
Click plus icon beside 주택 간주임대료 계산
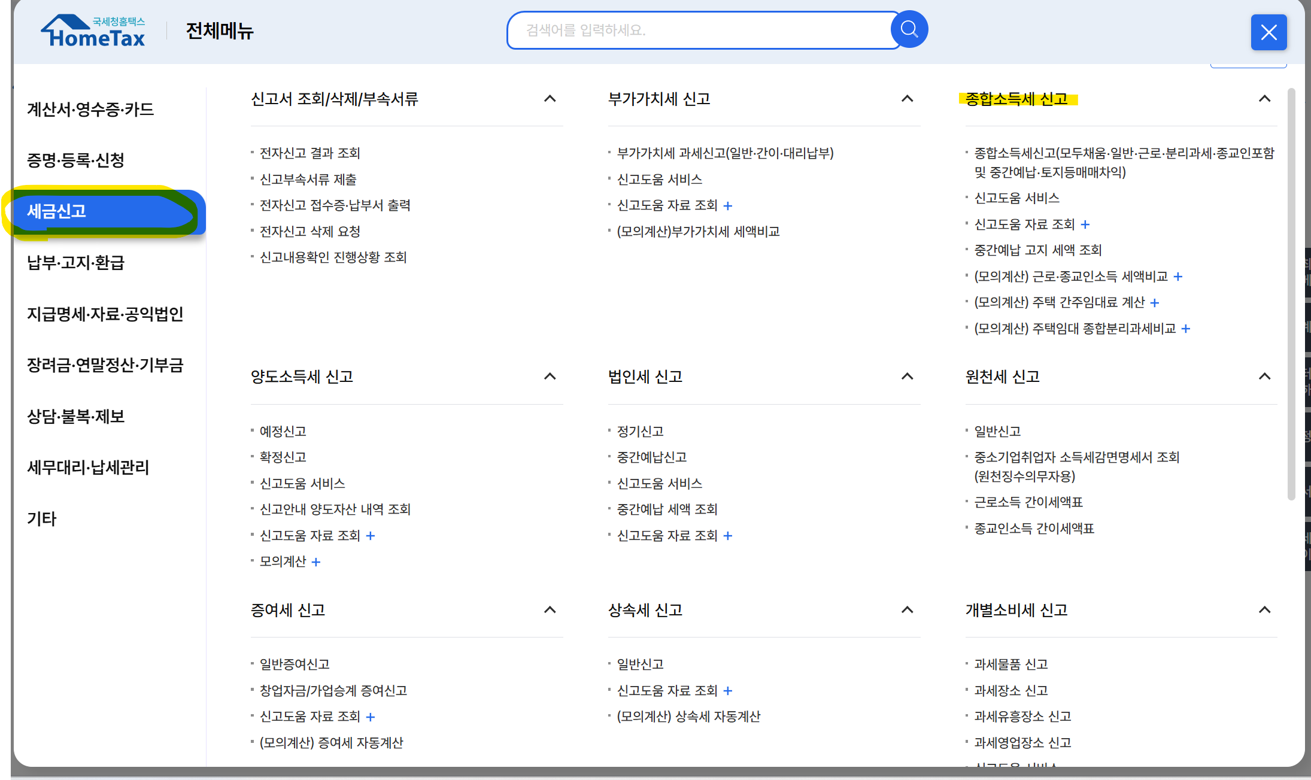tap(1155, 303)
